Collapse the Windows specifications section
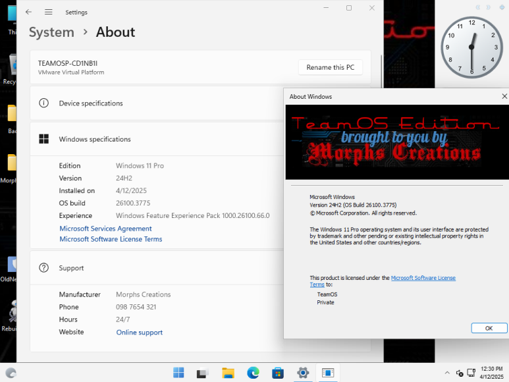The image size is (509, 382). [x=157, y=139]
